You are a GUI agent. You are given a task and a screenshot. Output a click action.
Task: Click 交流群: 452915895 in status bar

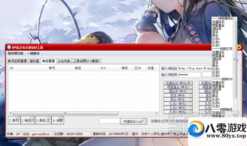tap(68, 134)
